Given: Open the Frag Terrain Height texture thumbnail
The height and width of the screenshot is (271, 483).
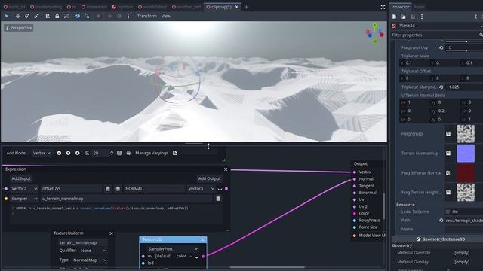Looking at the screenshot, I should tap(466, 193).
